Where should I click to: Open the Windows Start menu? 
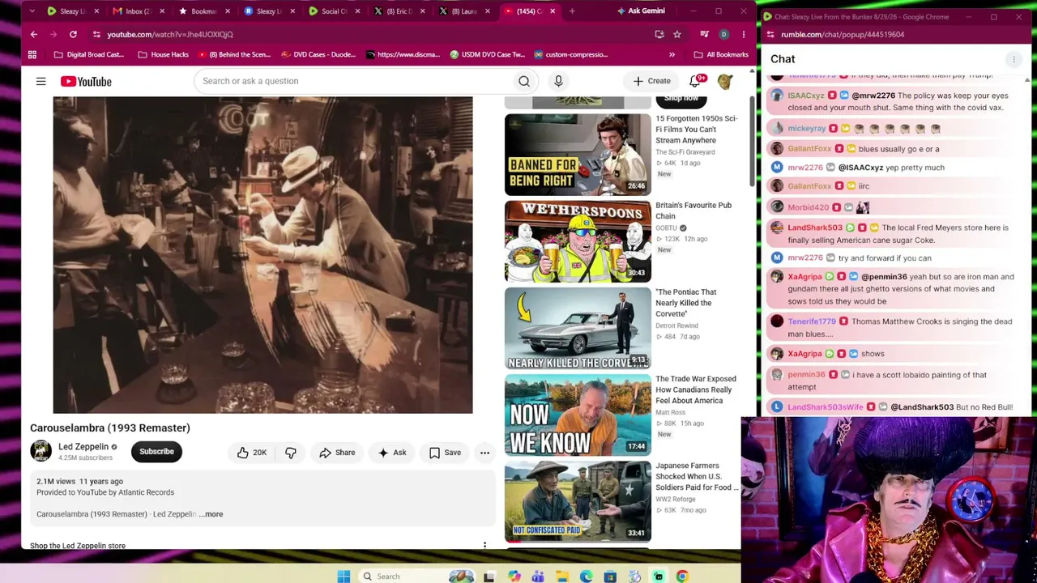pos(344,577)
